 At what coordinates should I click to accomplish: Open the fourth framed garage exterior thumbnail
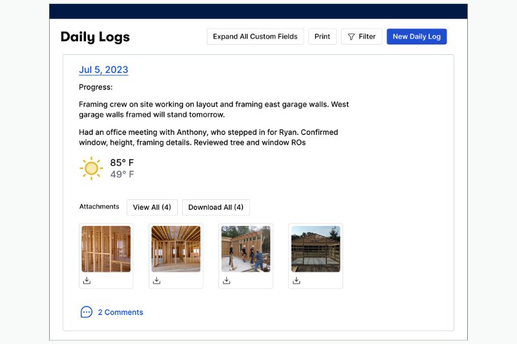tap(315, 248)
